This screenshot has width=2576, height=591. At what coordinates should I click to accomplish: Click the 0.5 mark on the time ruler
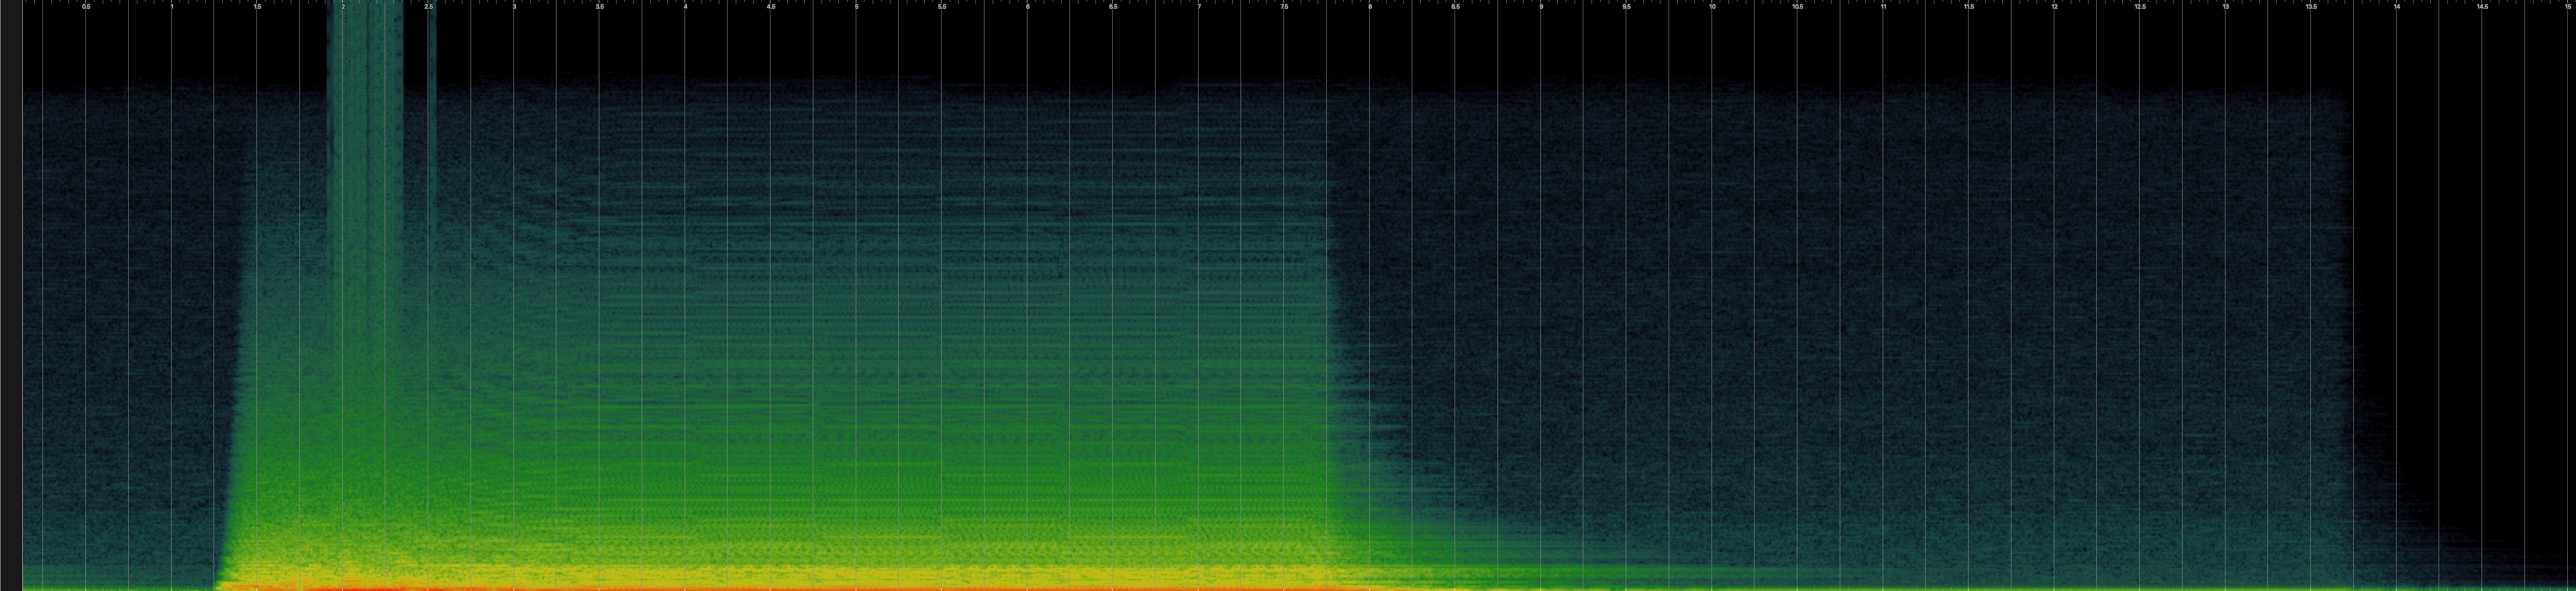86,7
